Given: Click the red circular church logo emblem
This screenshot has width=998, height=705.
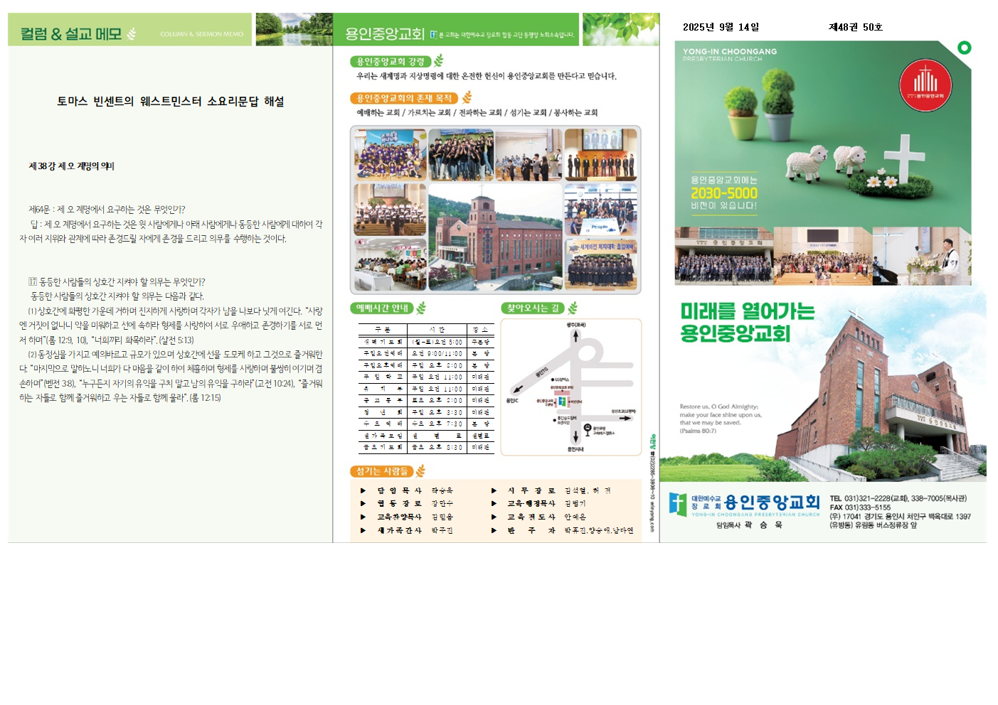Looking at the screenshot, I should 925,86.
